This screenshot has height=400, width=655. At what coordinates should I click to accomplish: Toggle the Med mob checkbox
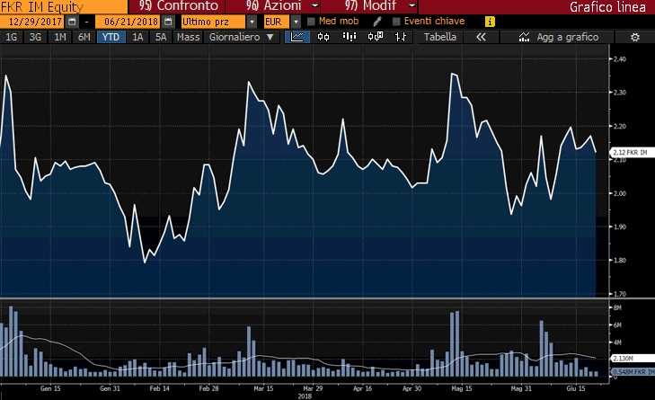[311, 22]
